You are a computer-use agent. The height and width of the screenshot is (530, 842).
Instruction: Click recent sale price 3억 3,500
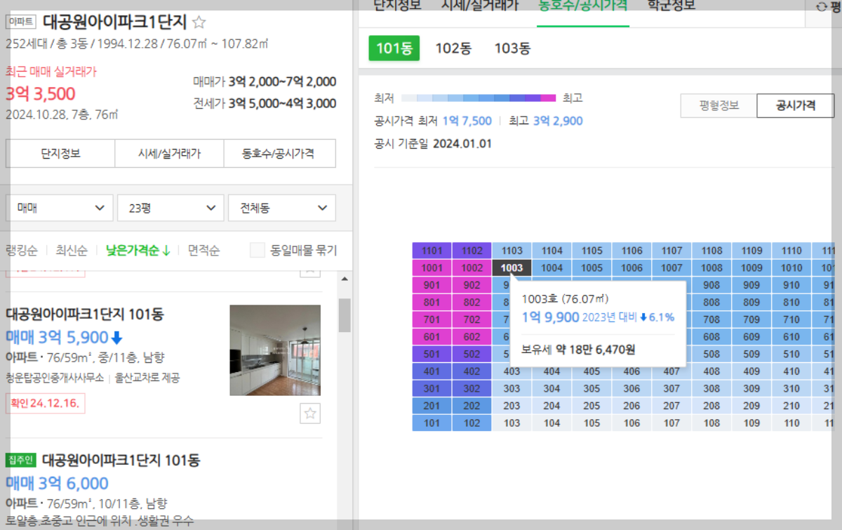click(x=41, y=94)
